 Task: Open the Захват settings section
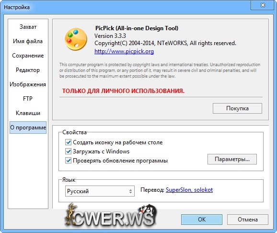pyautogui.click(x=28, y=27)
